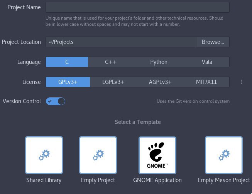Choose the LGPLv3+ license
The width and height of the screenshot is (252, 194).
[x=113, y=82]
